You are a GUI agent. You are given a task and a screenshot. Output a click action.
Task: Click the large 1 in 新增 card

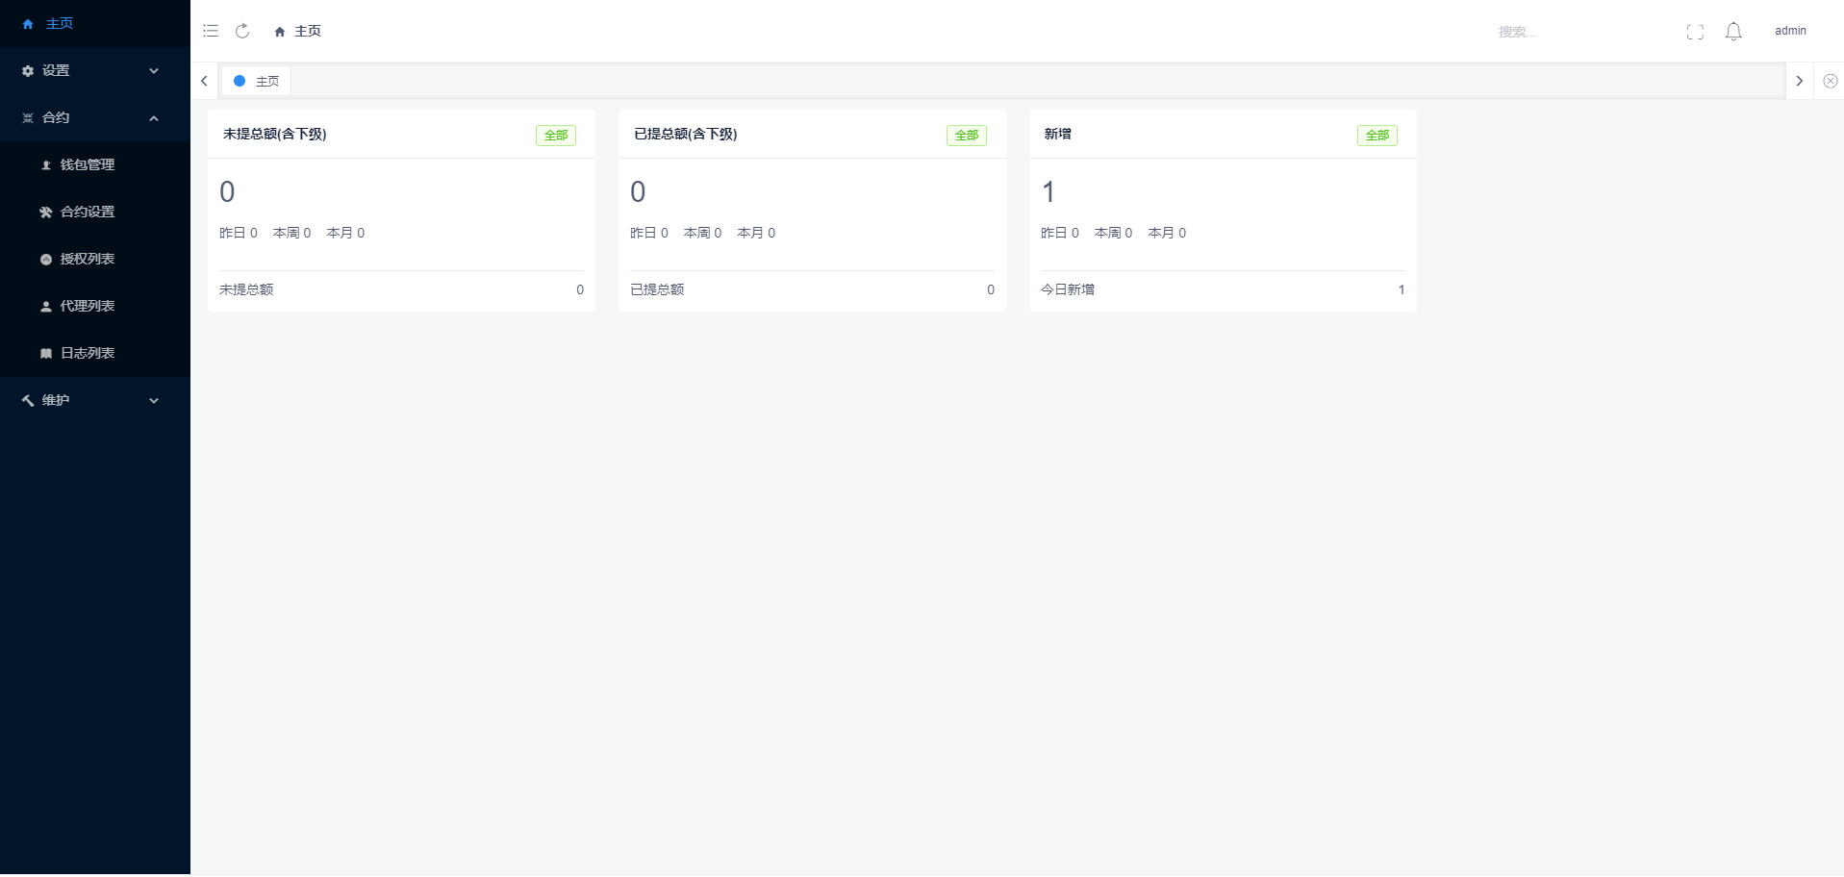tap(1049, 192)
